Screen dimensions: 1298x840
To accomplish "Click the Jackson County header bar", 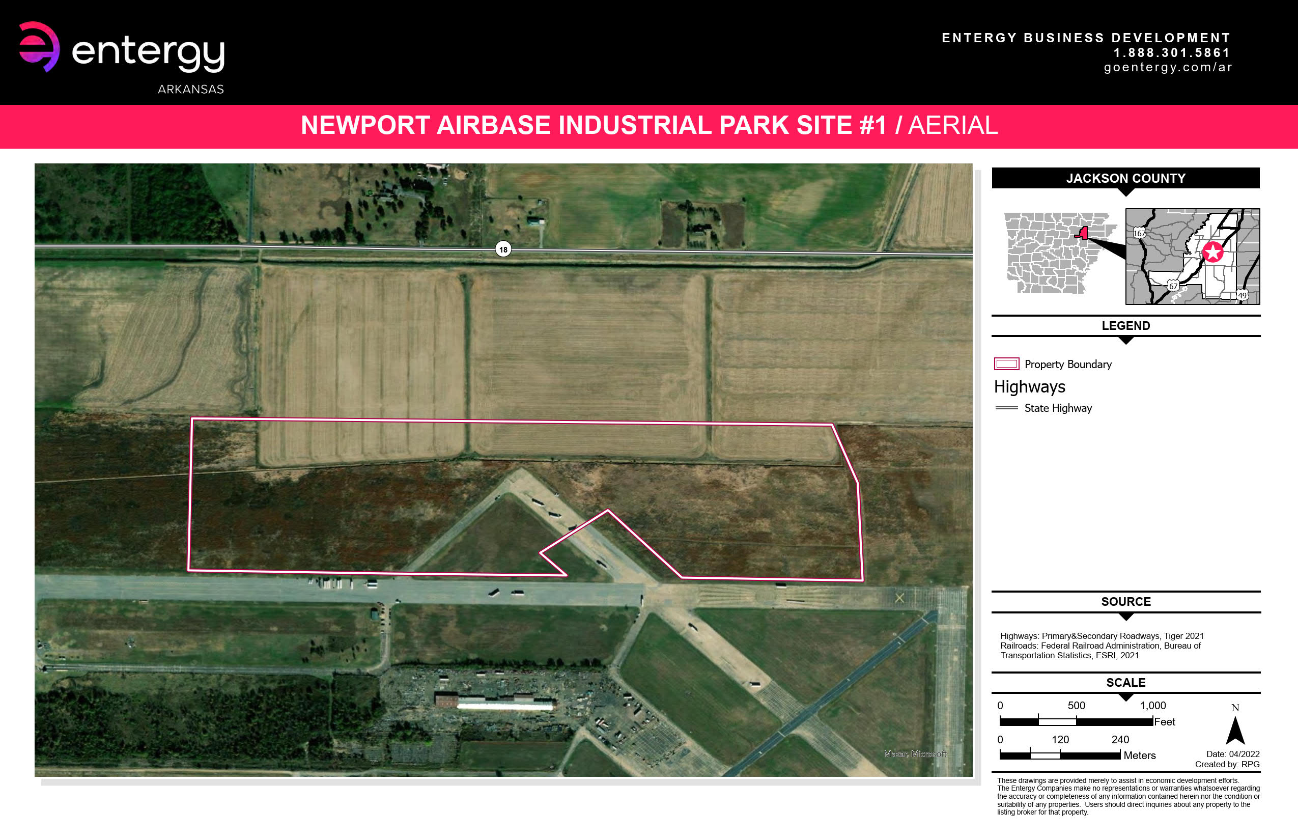I will click(1125, 178).
